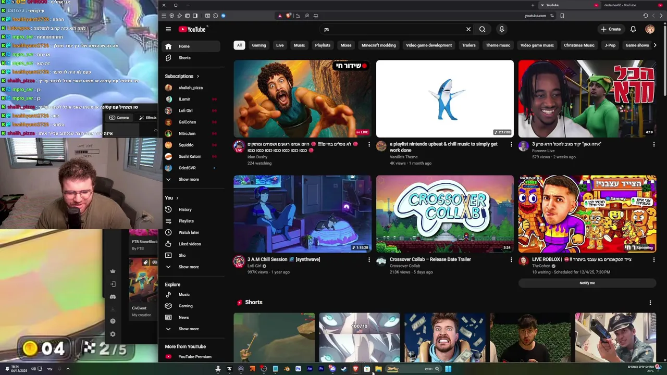This screenshot has width=667, height=375.
Task: Expand the Subscriptions section header
Action: (x=182, y=76)
